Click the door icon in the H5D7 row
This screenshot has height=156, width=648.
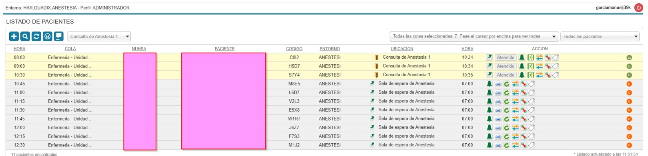376,66
